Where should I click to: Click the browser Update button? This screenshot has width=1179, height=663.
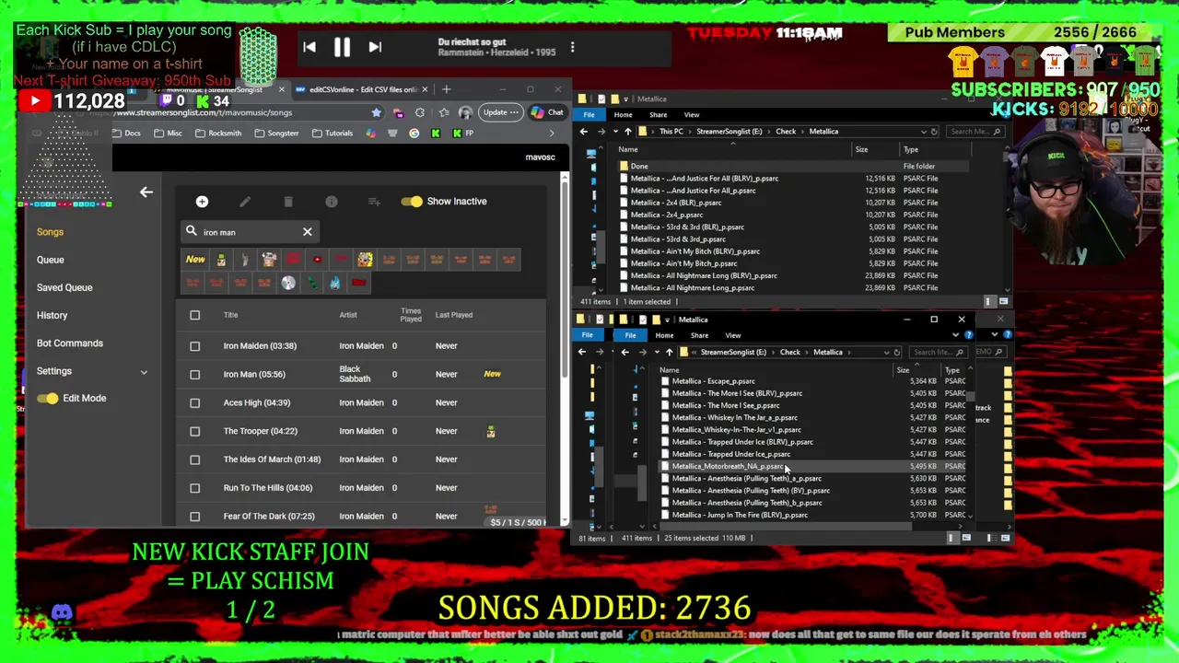(500, 112)
